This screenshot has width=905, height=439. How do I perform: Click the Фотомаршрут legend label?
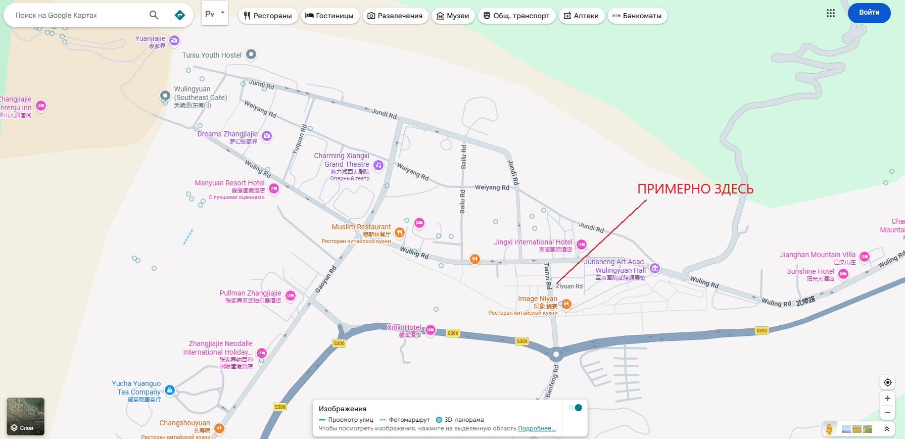coord(409,420)
